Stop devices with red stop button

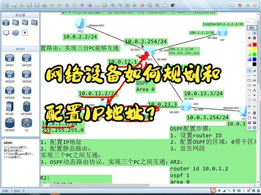click(x=143, y=5)
